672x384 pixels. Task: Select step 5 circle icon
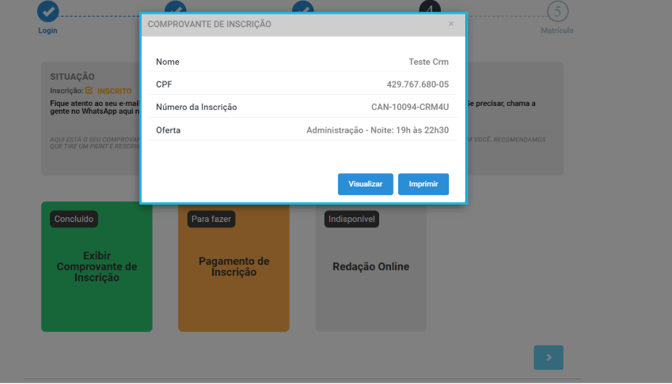point(557,11)
